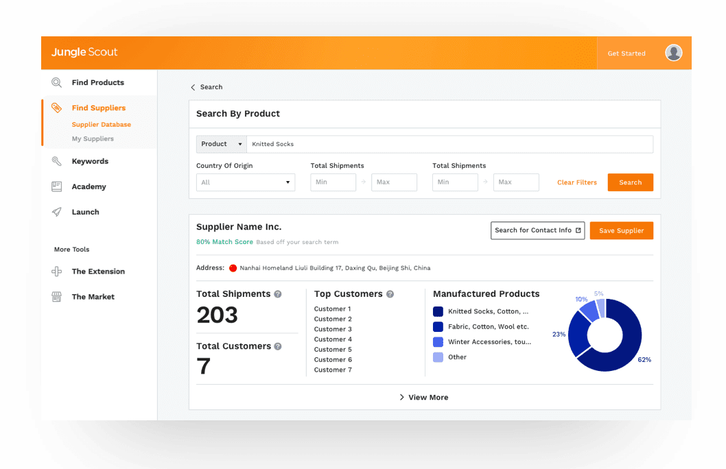Click the supplier address text
Screen dimensions: 726x469
[x=336, y=268]
